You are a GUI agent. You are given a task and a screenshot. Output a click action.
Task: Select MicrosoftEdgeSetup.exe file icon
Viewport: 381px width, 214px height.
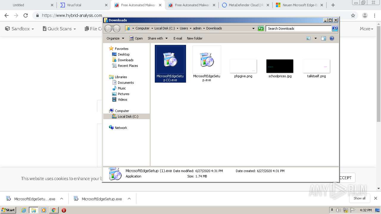207,59
